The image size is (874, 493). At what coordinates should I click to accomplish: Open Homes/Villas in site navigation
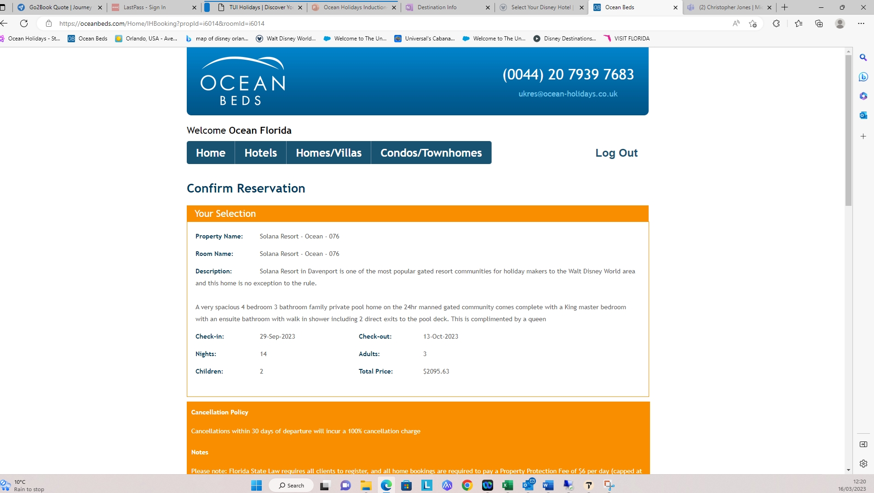pos(329,153)
